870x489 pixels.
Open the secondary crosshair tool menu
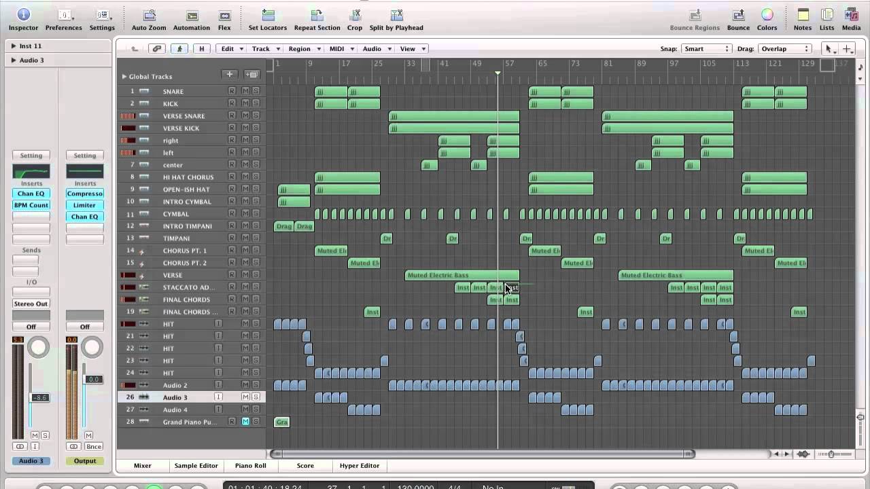[x=848, y=49]
